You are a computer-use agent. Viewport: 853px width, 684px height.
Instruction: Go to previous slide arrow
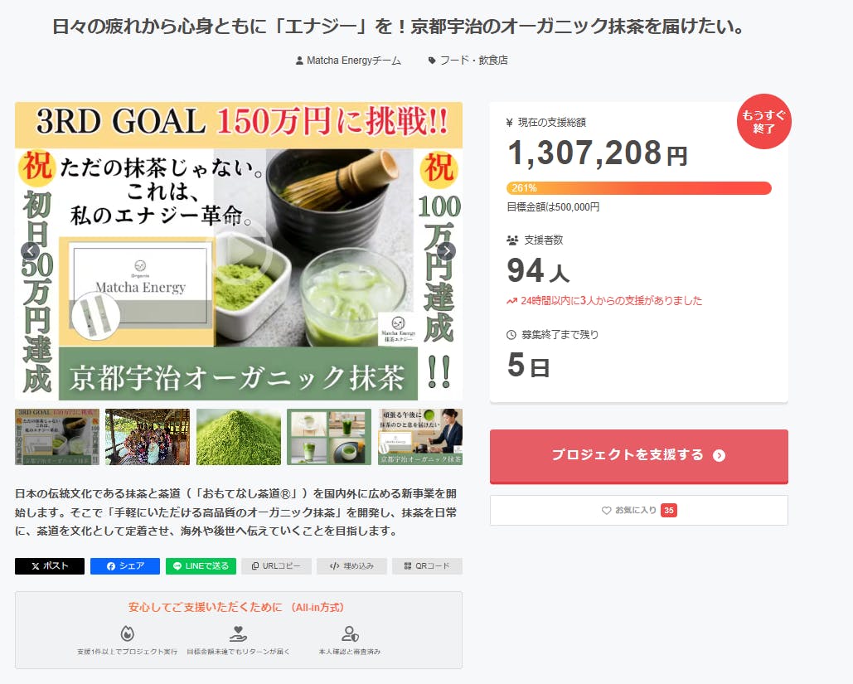tap(31, 251)
